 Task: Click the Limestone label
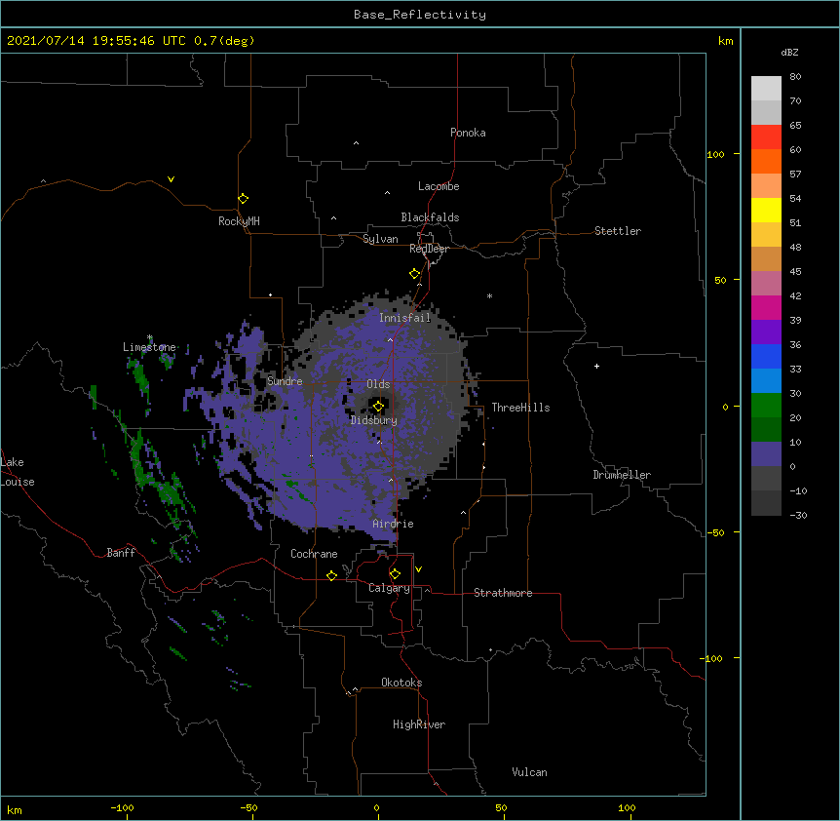149,347
